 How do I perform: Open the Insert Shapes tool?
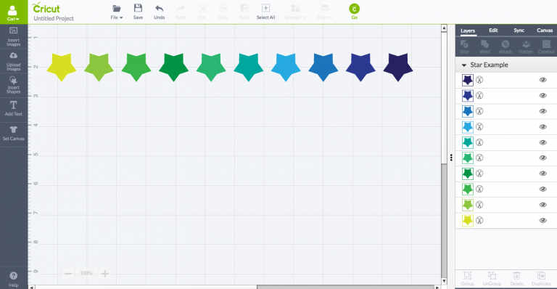pos(14,85)
